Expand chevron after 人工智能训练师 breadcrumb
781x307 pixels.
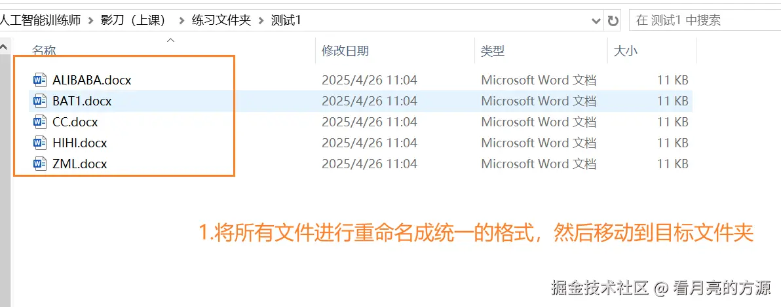90,20
